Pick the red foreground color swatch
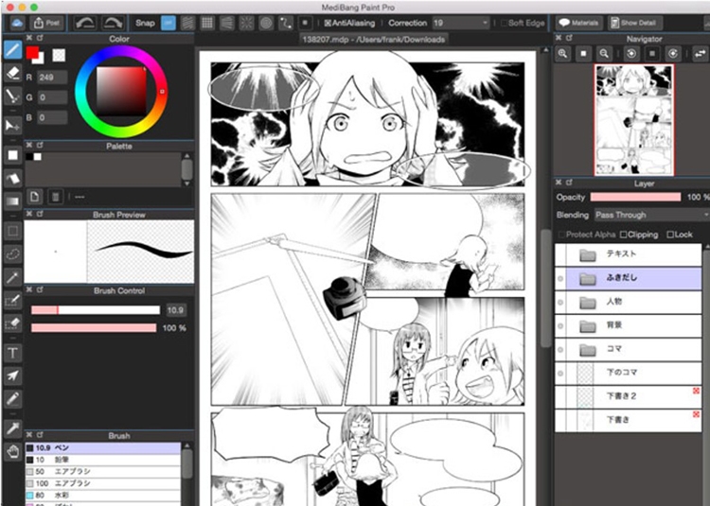710x506 pixels. 31,52
